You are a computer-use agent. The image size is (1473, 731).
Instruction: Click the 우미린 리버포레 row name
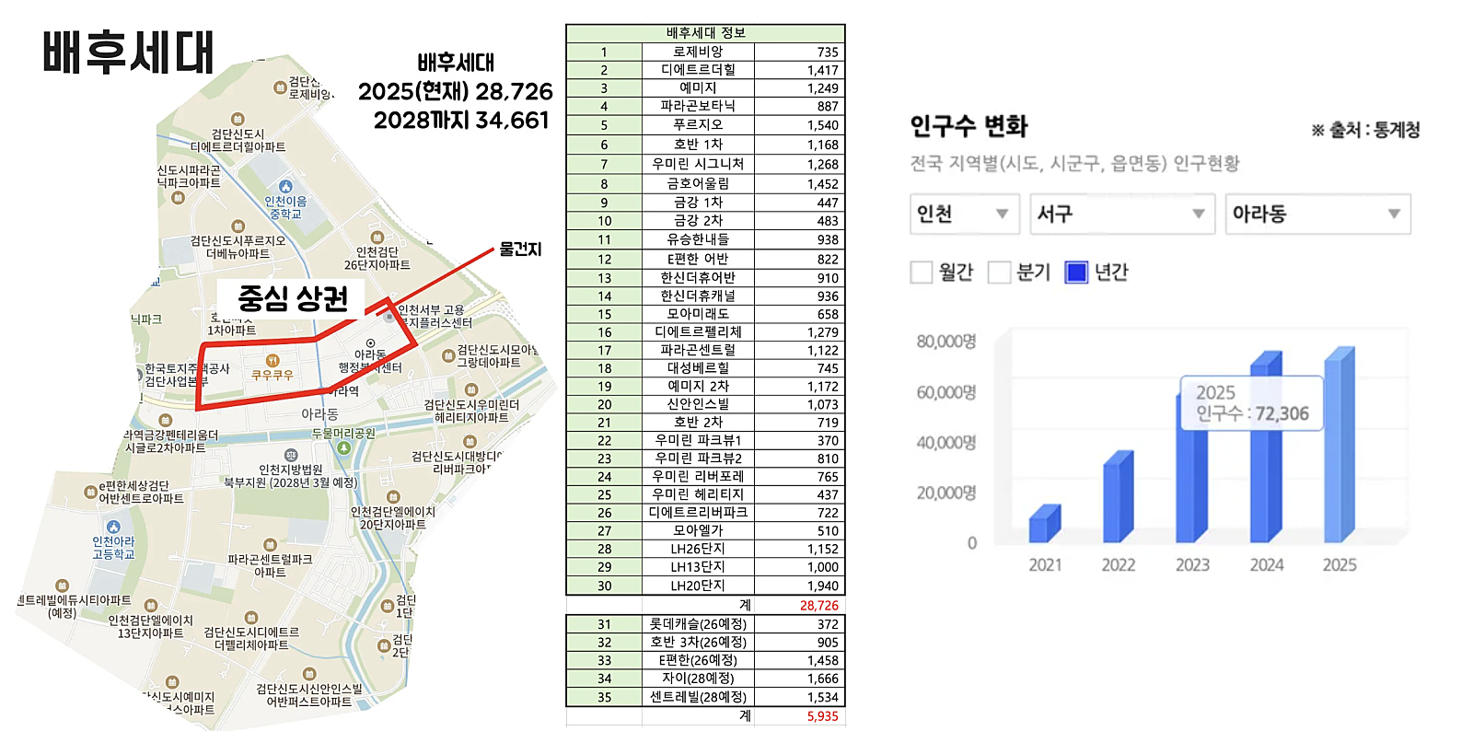[x=698, y=476]
